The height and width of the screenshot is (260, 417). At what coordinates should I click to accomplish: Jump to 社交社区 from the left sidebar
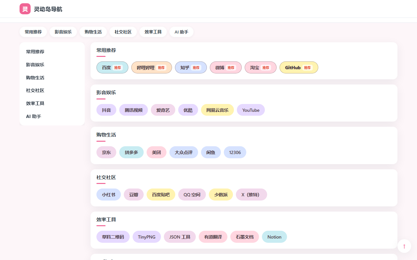52,90
